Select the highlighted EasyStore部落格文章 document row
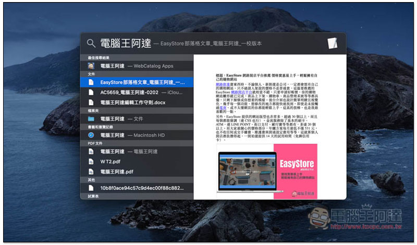 coord(137,82)
